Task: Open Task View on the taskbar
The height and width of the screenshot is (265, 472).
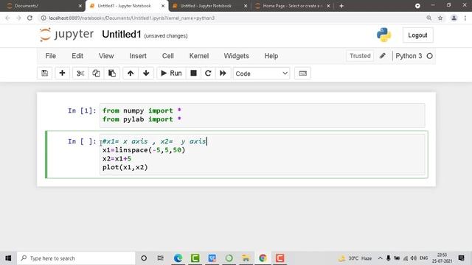Action: coord(161,258)
